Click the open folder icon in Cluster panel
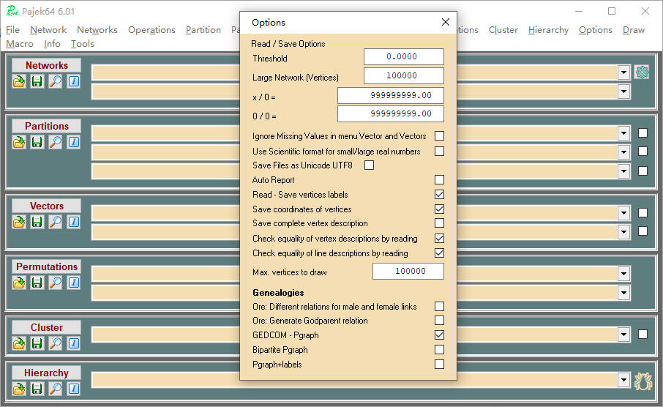The height and width of the screenshot is (407, 663). 19,343
